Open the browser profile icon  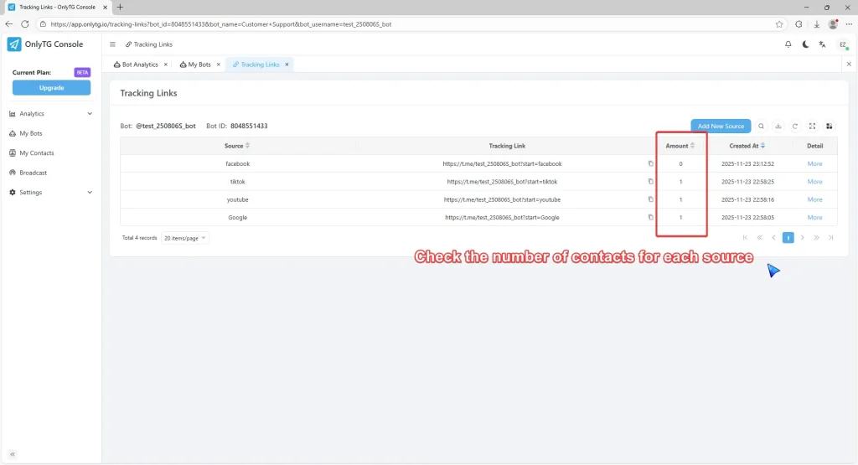pyautogui.click(x=833, y=24)
